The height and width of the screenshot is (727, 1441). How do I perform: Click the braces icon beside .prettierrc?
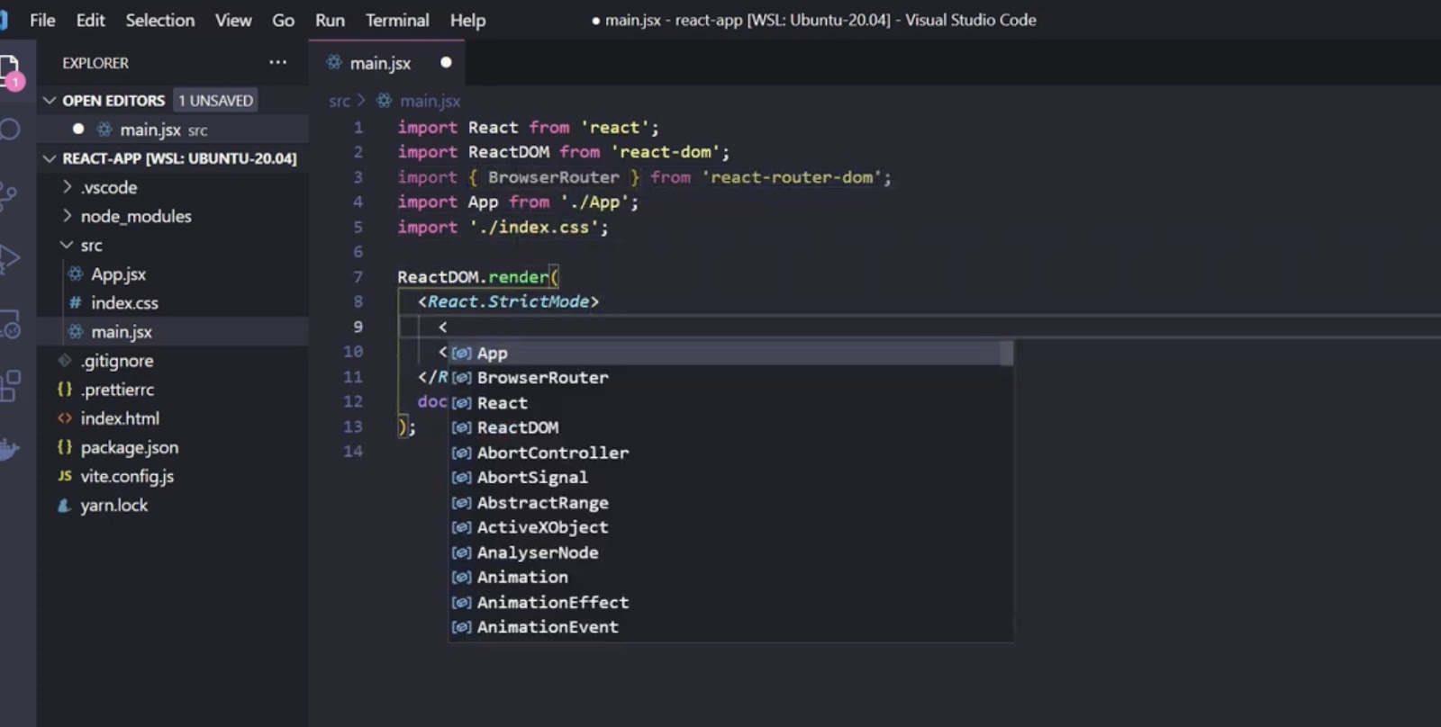pos(65,389)
